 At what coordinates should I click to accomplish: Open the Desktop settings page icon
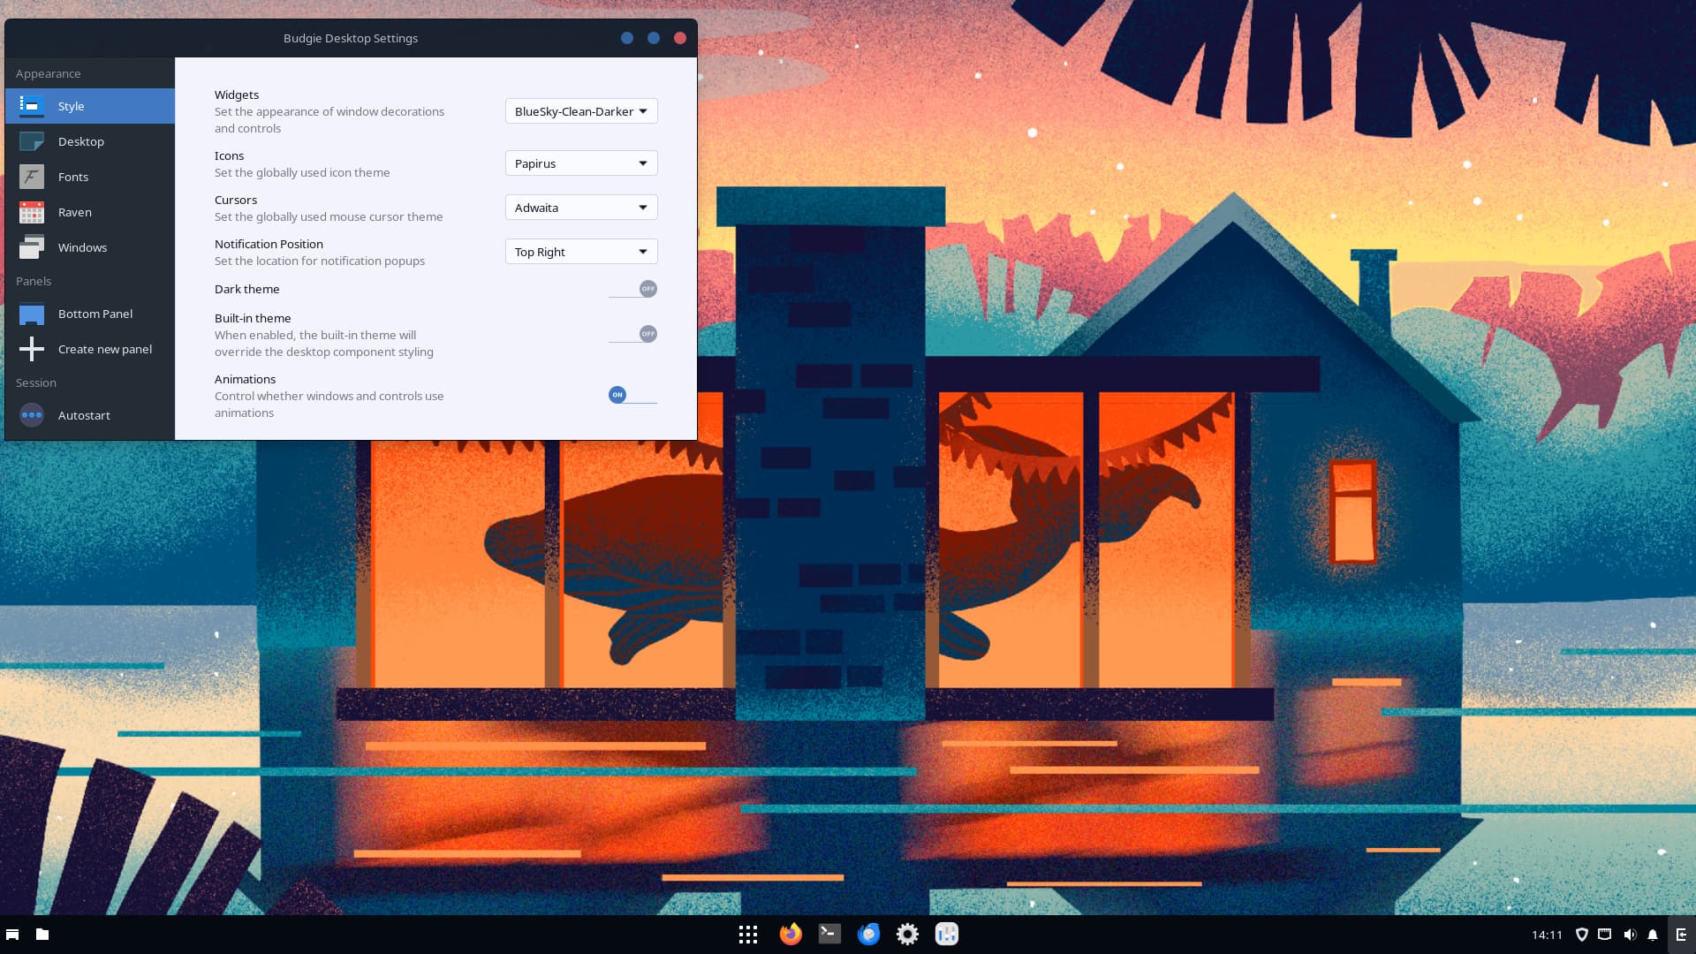(x=32, y=141)
